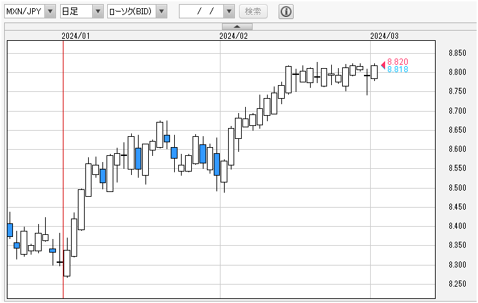Click the blue 8.818 price label

[397, 69]
